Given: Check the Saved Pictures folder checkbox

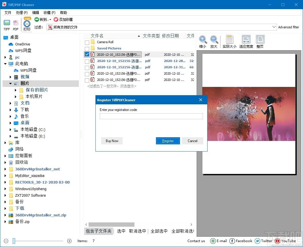Looking at the screenshot, I should (87, 49).
